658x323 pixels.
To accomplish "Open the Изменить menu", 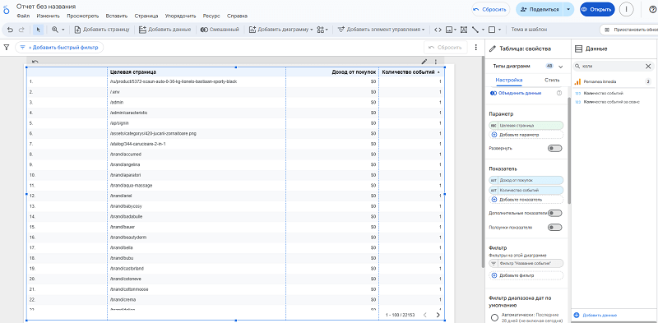I will tap(49, 16).
